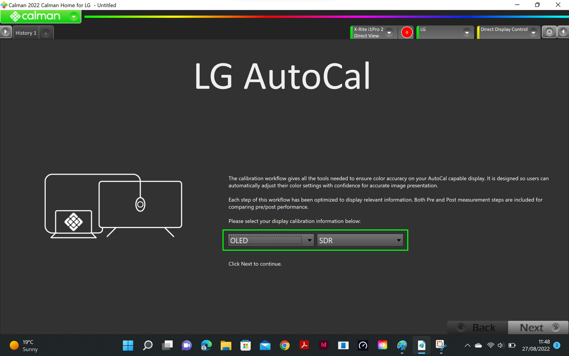Open the Calman logo main menu
Image resolution: width=569 pixels, height=356 pixels.
click(x=41, y=16)
